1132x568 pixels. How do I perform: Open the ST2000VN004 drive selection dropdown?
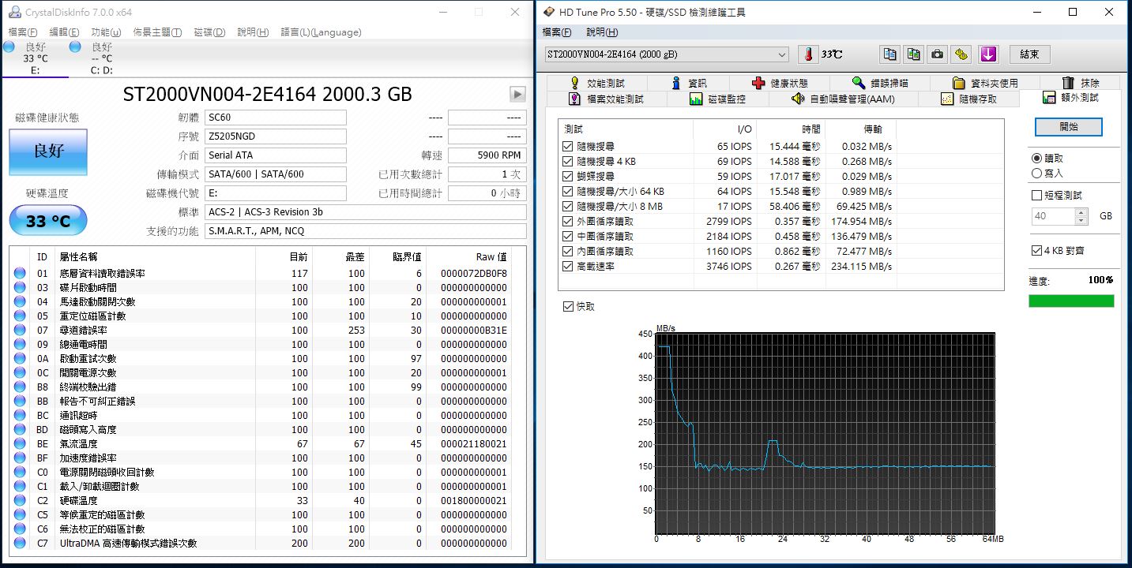tap(667, 54)
